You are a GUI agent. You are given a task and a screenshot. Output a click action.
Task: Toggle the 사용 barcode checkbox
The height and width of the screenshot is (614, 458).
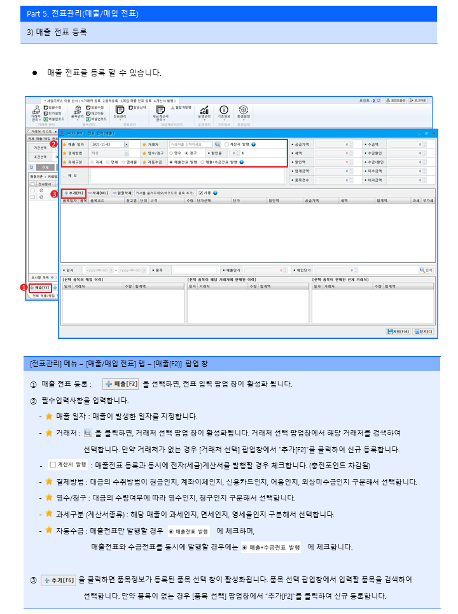200,193
